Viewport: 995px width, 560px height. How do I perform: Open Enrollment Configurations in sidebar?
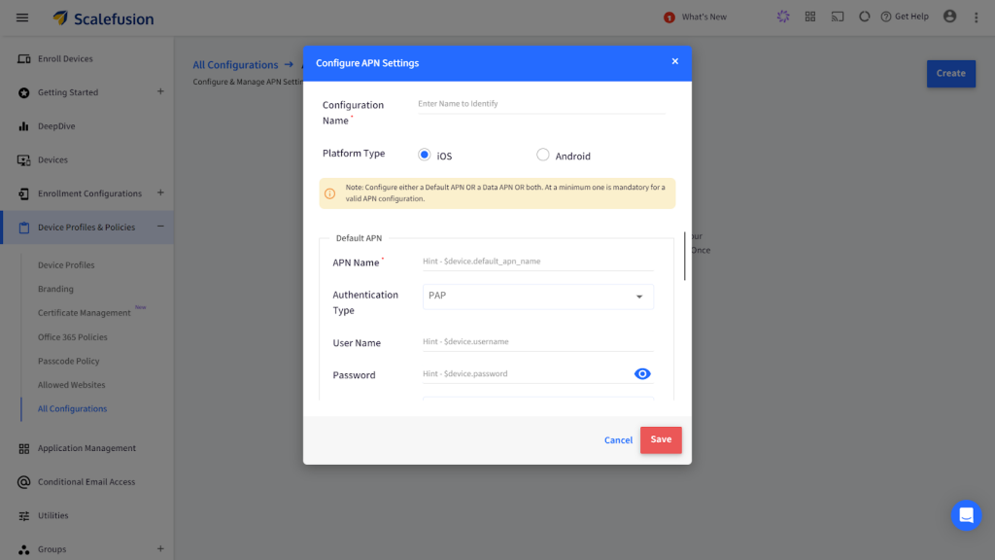click(x=89, y=193)
